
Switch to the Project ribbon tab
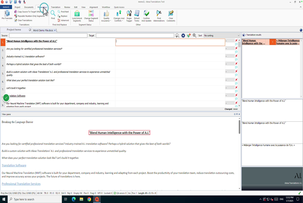click(17, 7)
